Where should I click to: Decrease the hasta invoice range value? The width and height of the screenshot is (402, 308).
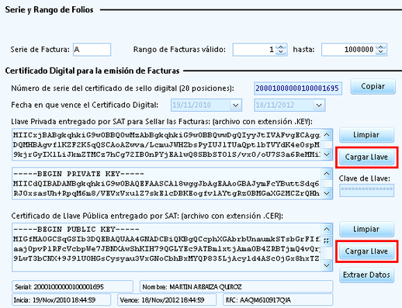380,52
